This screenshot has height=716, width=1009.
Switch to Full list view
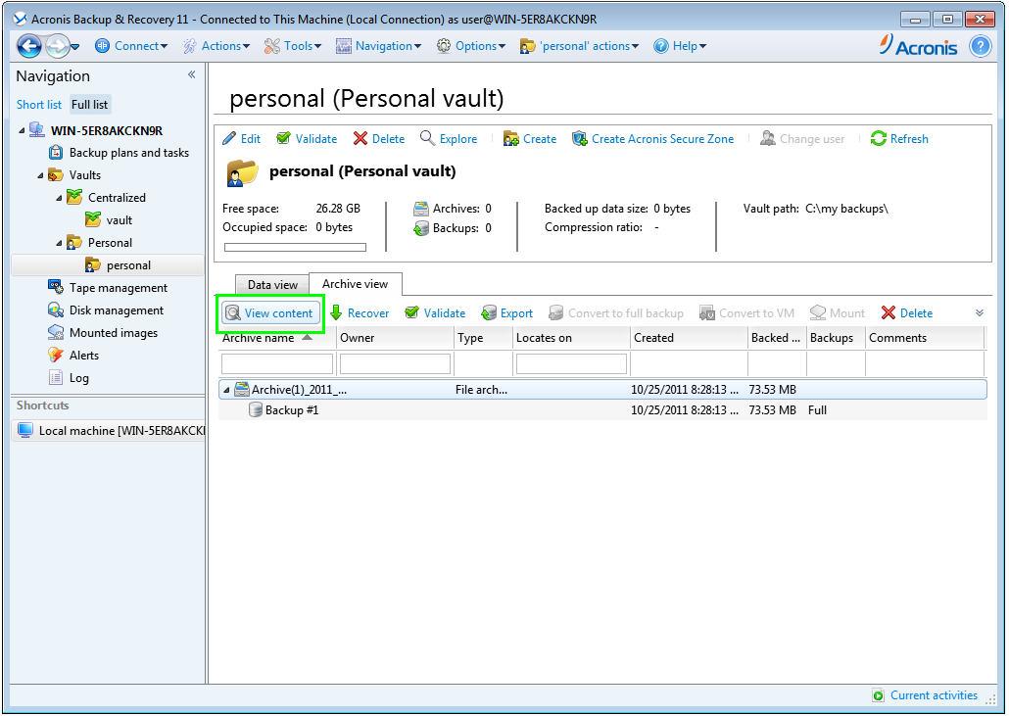click(x=89, y=104)
